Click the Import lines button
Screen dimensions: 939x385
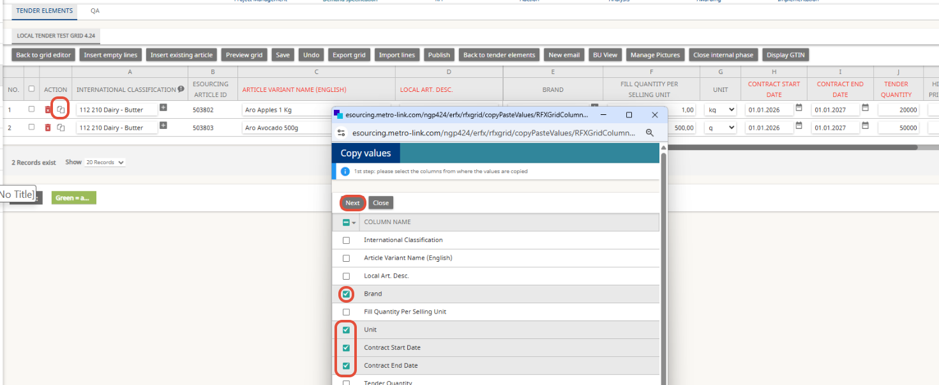click(x=397, y=55)
